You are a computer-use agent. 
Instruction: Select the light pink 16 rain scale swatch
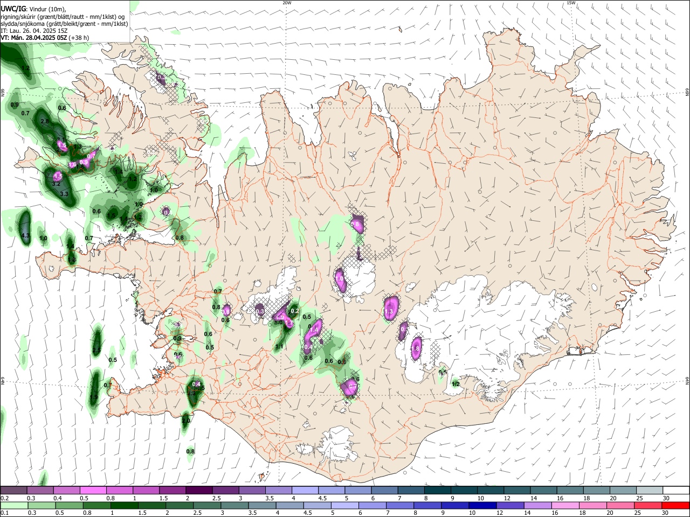coord(566,505)
